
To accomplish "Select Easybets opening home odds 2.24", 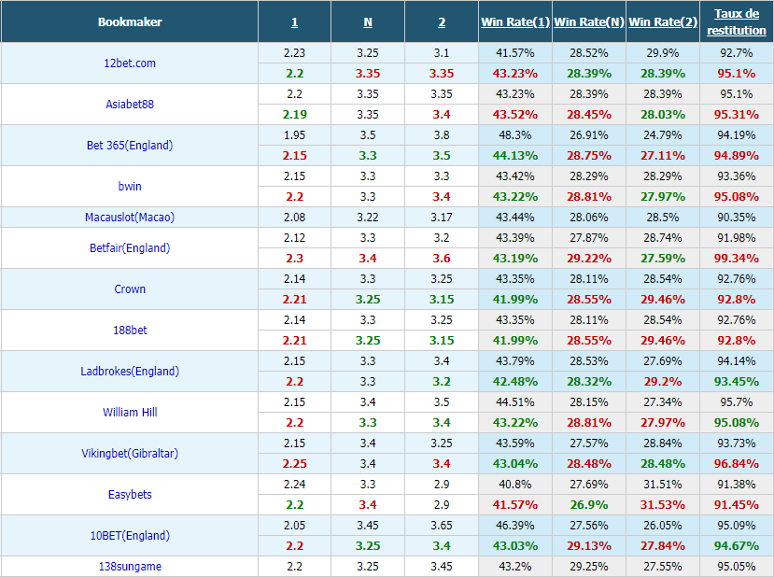I will click(x=294, y=485).
